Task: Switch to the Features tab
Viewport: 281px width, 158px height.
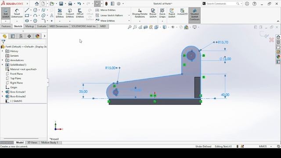Action: pyautogui.click(x=6, y=26)
